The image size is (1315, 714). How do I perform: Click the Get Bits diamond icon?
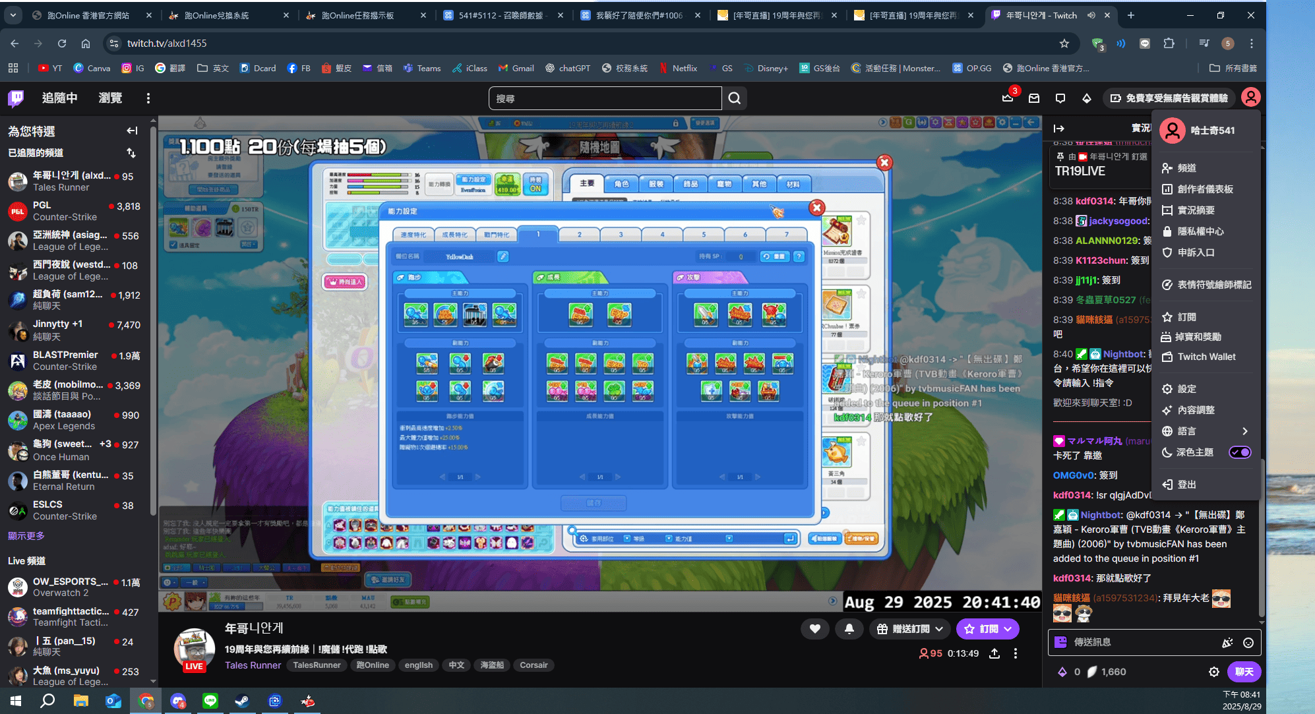pos(1087,98)
